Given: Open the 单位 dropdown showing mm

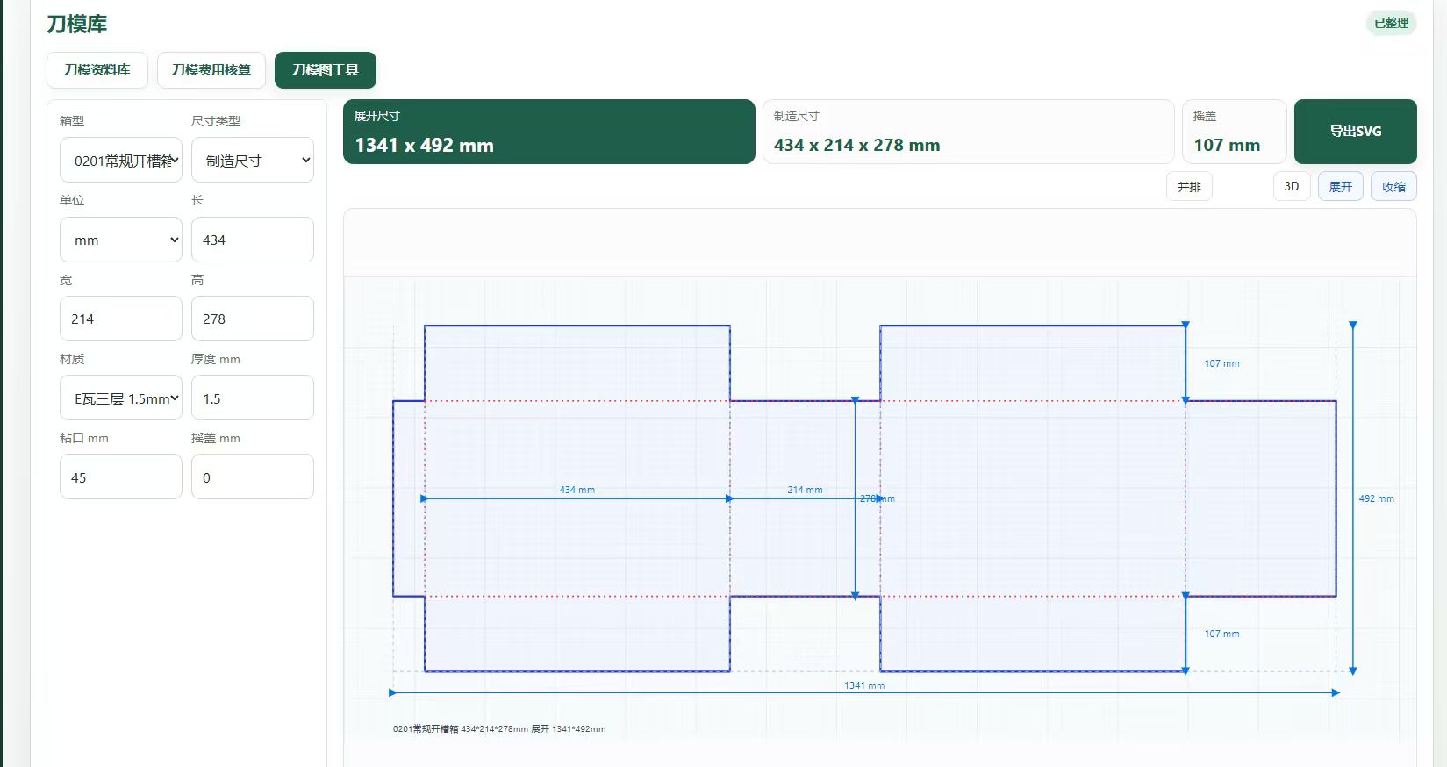Looking at the screenshot, I should point(121,240).
